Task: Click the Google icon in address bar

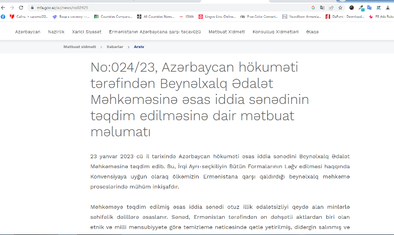Action: 313,8
